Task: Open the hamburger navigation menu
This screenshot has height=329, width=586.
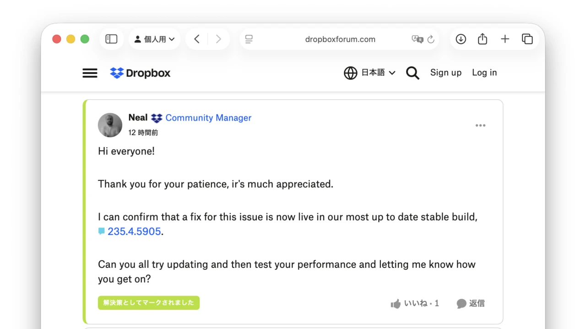Action: tap(90, 73)
